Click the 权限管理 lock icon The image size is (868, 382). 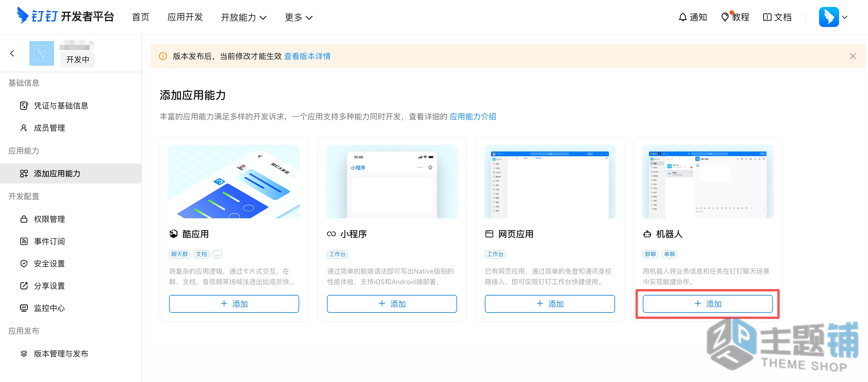(24, 219)
